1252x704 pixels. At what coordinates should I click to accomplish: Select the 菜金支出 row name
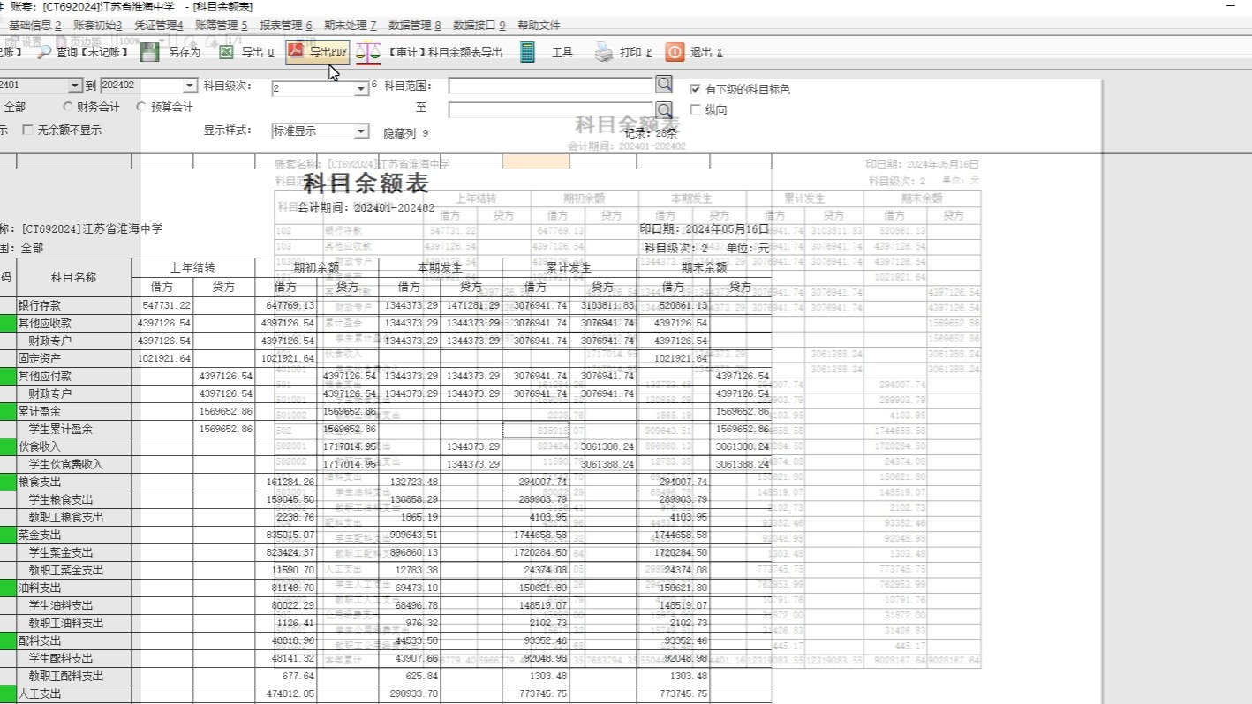coord(40,535)
